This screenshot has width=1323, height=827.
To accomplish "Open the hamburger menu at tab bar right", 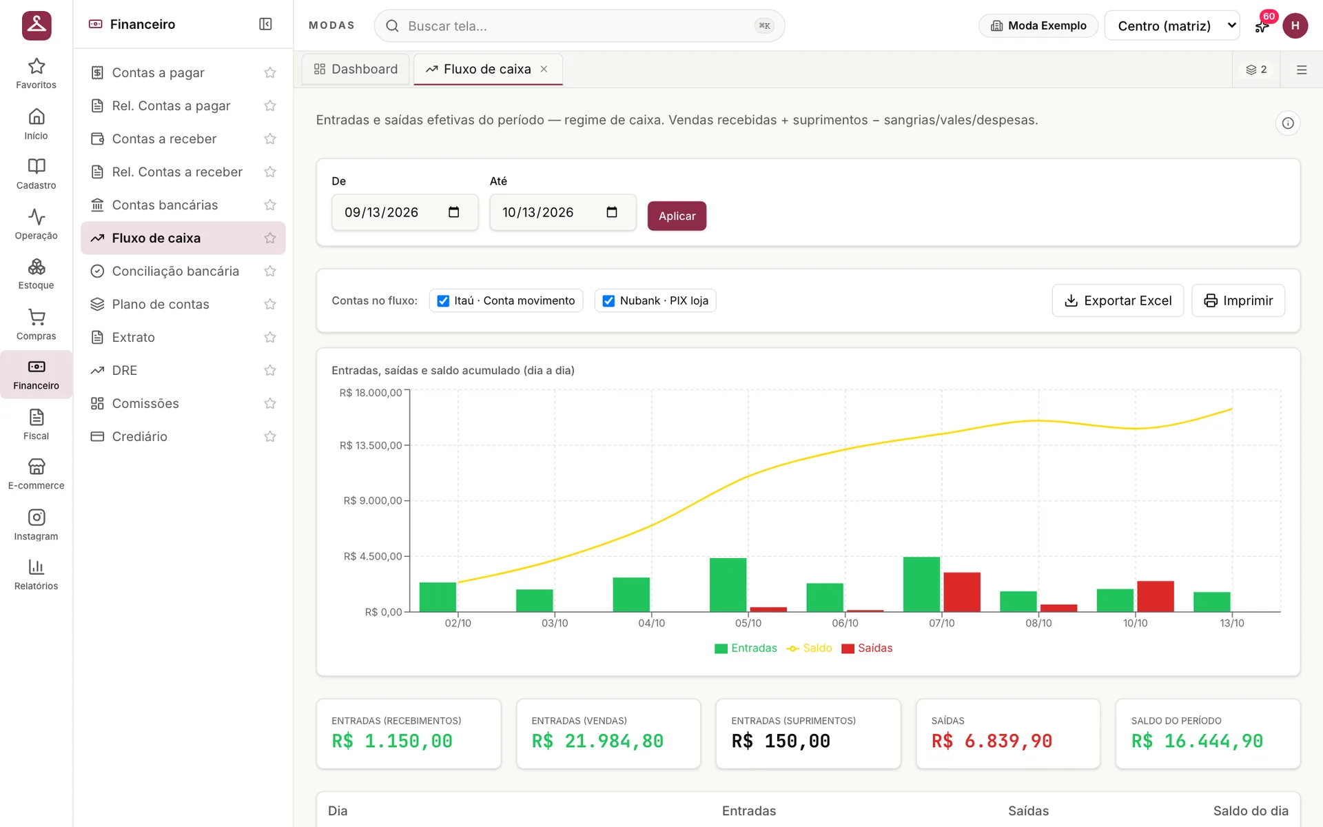I will [x=1302, y=70].
